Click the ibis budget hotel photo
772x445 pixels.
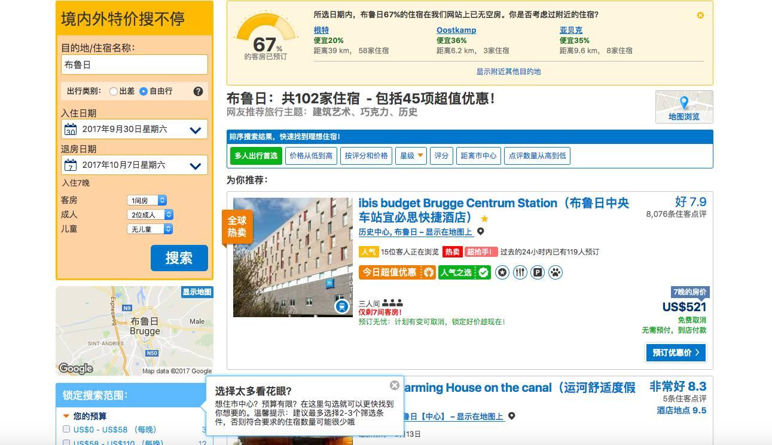pos(293,257)
